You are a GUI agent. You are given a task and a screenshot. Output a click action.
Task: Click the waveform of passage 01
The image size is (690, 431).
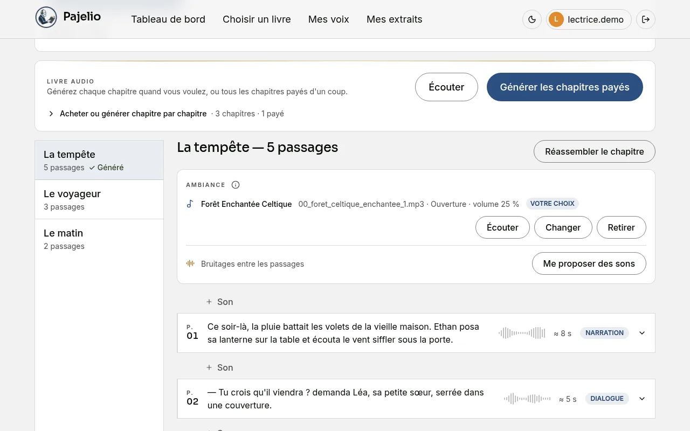(x=522, y=333)
